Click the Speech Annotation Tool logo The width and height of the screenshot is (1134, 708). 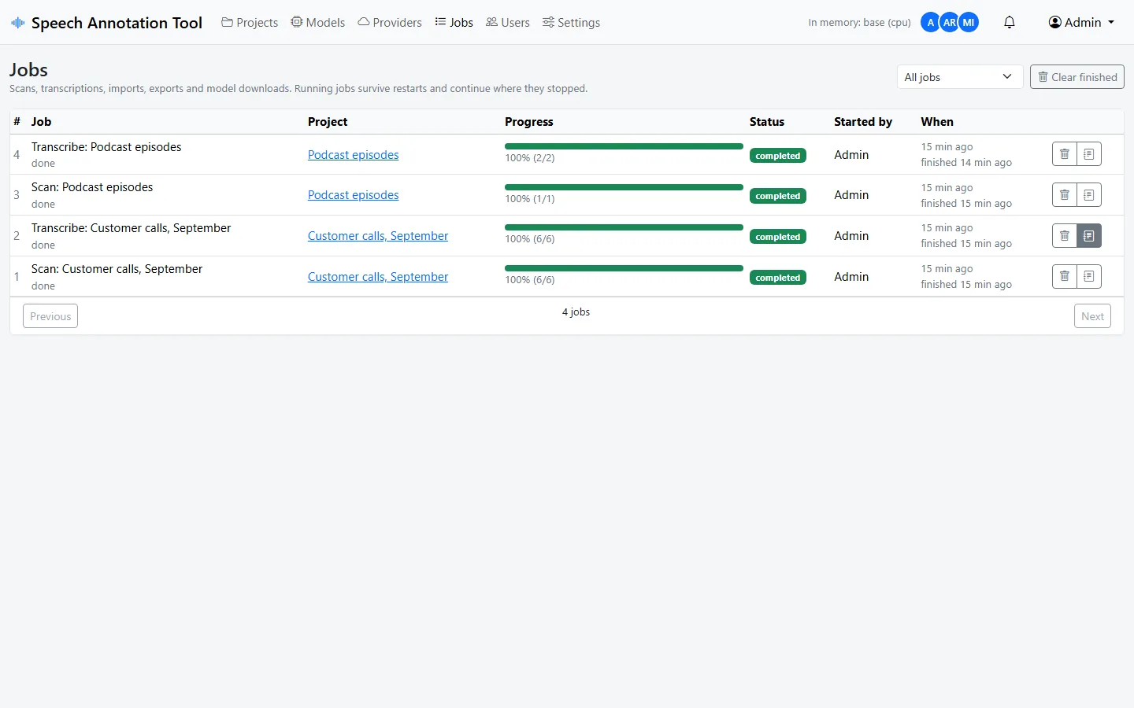point(106,23)
